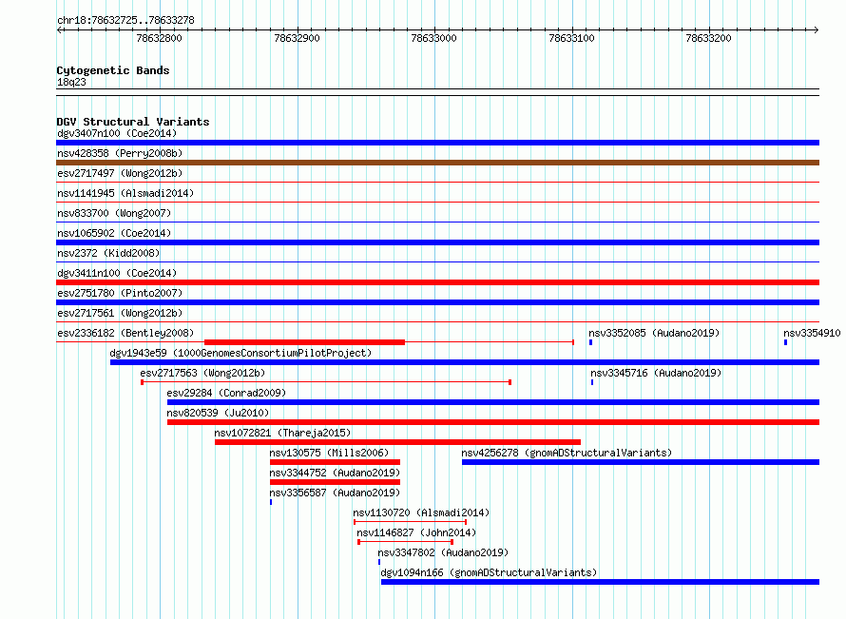This screenshot has height=619, width=846.
Task: Click the nsv3344752 (Audano2019) label
Action: (x=335, y=473)
